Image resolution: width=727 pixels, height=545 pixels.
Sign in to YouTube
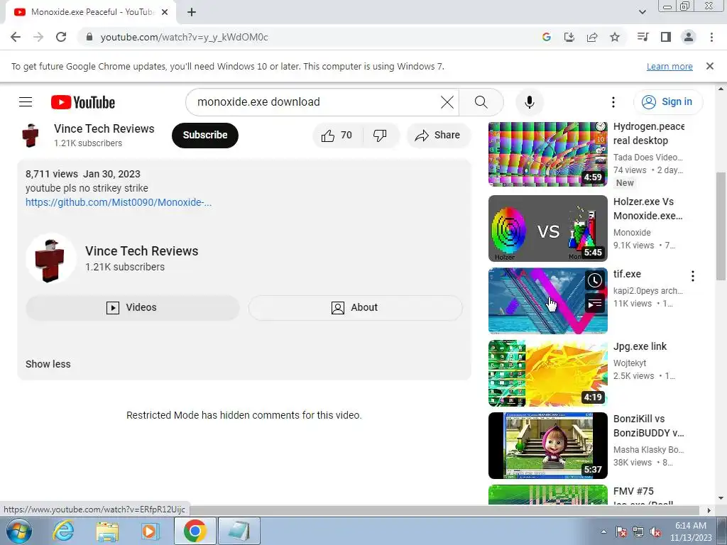pyautogui.click(x=667, y=102)
